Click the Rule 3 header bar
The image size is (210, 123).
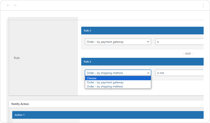pyautogui.click(x=142, y=62)
